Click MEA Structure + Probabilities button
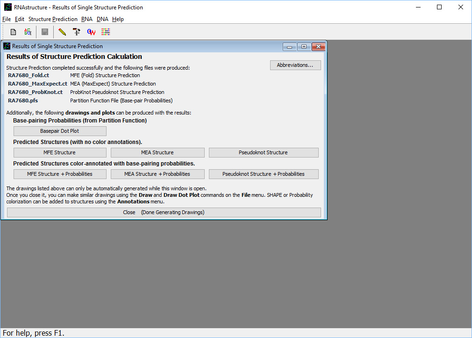Image resolution: width=472 pixels, height=338 pixels. tap(157, 174)
